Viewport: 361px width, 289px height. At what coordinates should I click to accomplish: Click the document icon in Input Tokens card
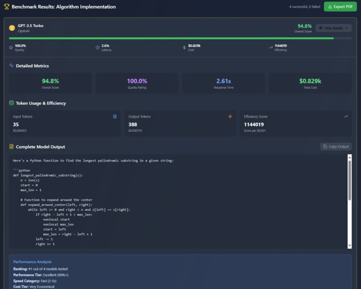[x=114, y=117]
